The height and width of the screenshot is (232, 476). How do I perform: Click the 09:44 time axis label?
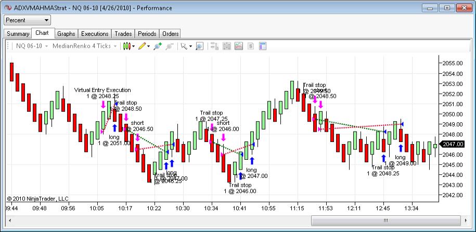tap(11, 208)
